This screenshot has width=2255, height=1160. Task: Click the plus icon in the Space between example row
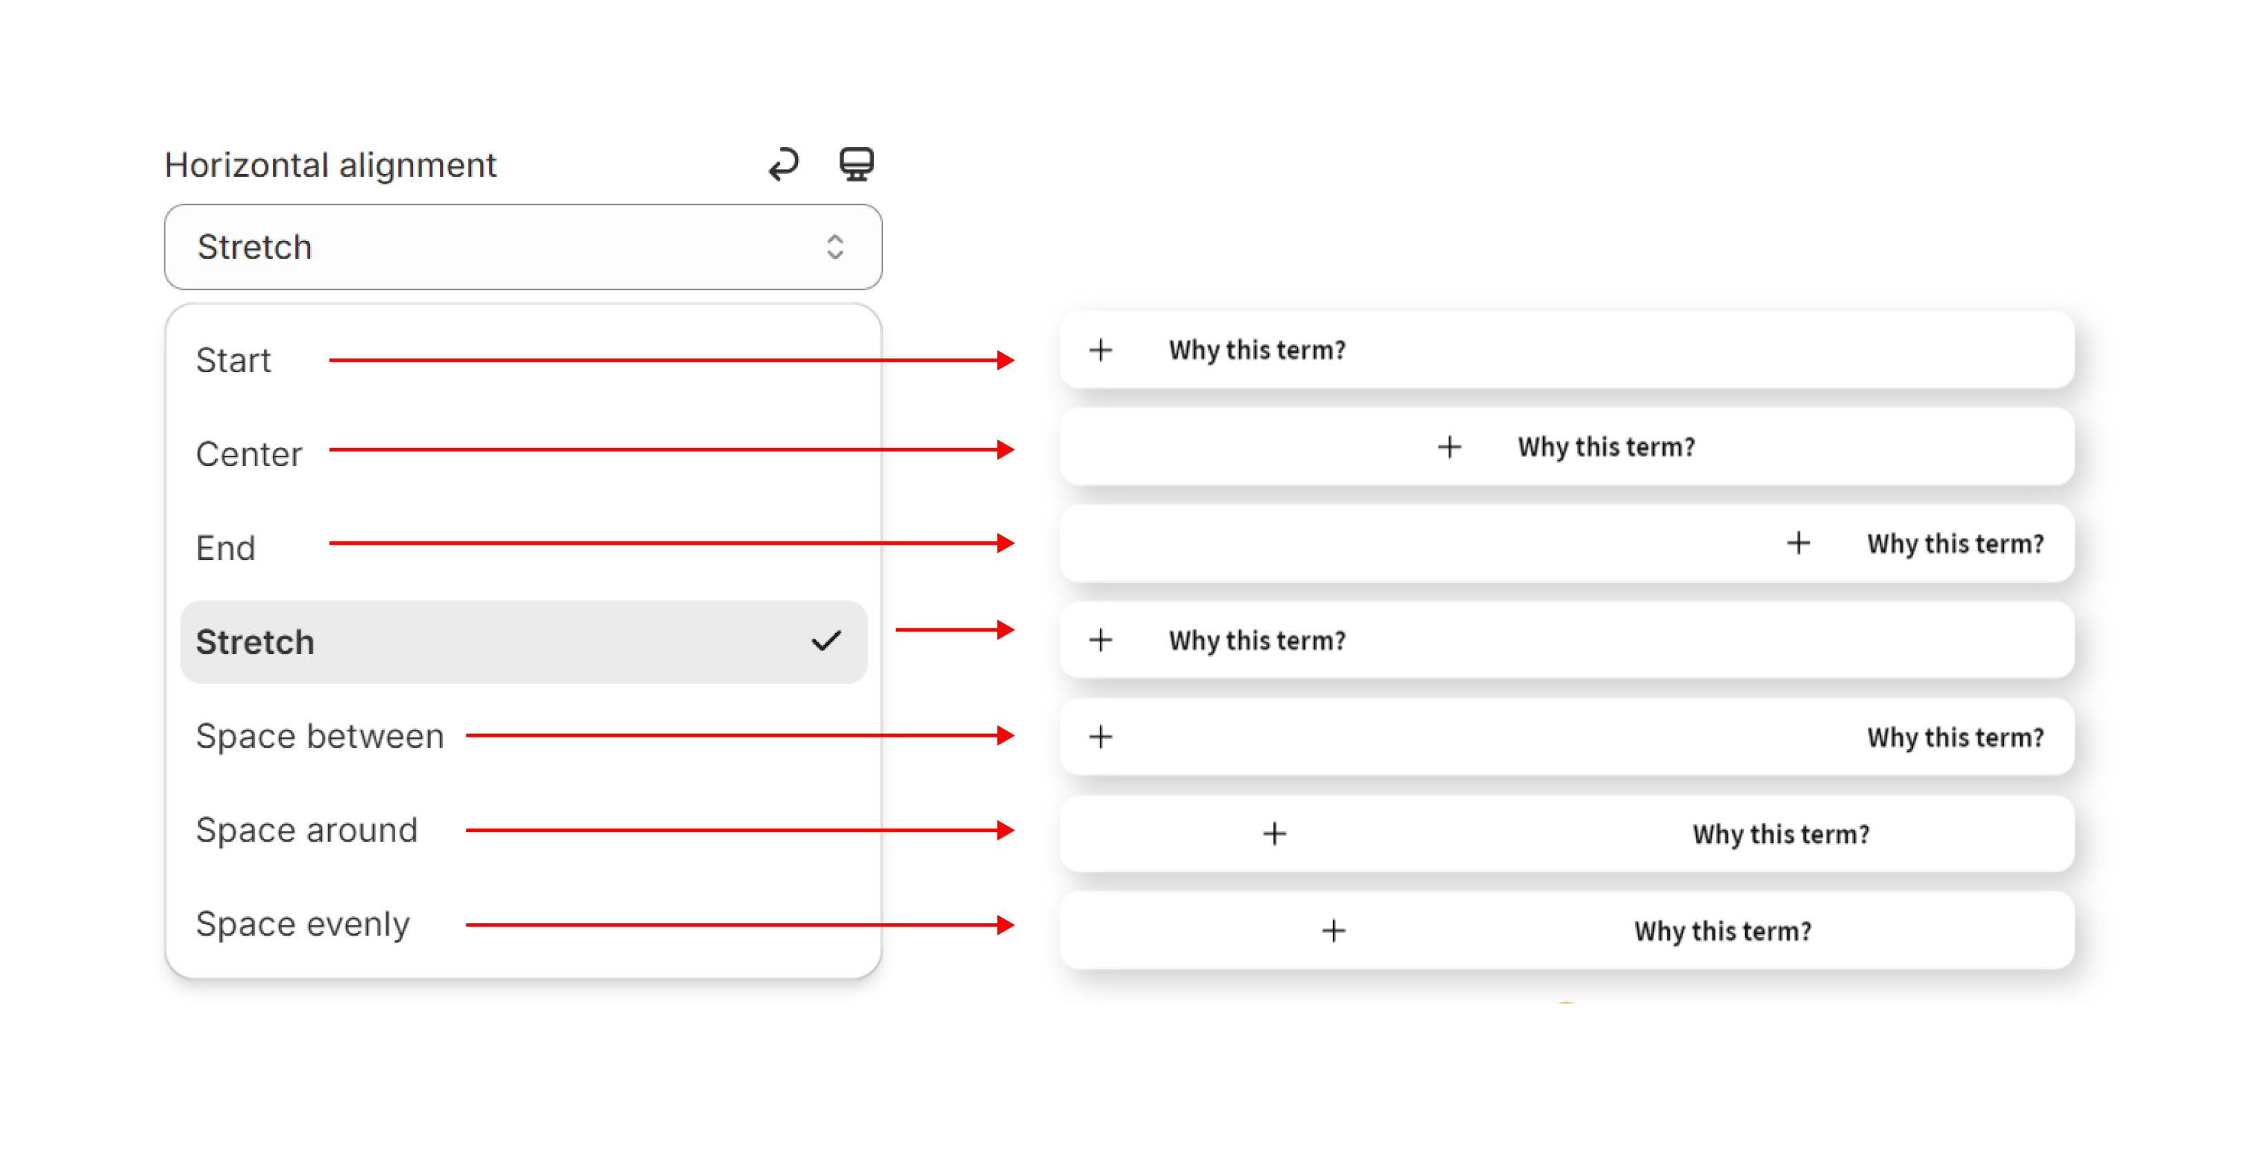tap(1101, 737)
